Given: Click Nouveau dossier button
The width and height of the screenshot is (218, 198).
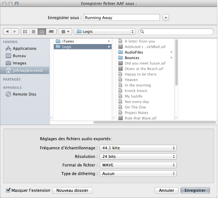Looking at the screenshot, I should (x=72, y=190).
